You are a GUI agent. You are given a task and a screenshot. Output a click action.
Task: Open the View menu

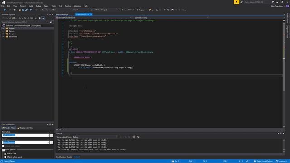click(x=15, y=6)
